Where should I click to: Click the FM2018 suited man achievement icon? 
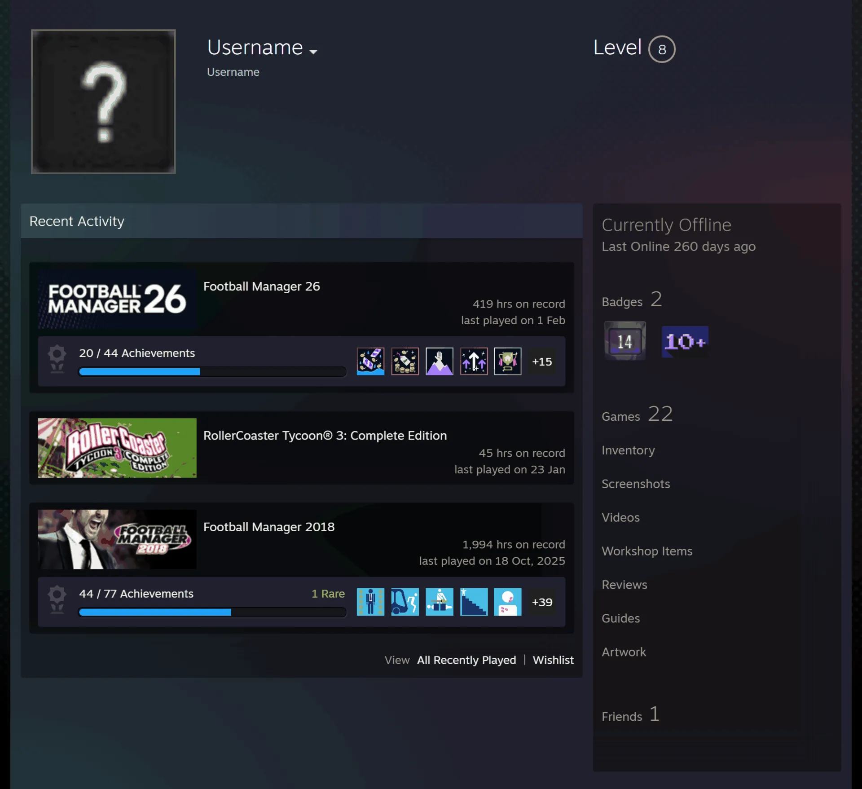tap(371, 602)
